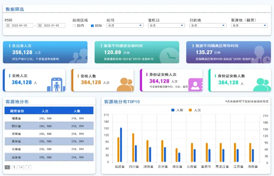Click the orange bar for 四川省

click(x=133, y=148)
